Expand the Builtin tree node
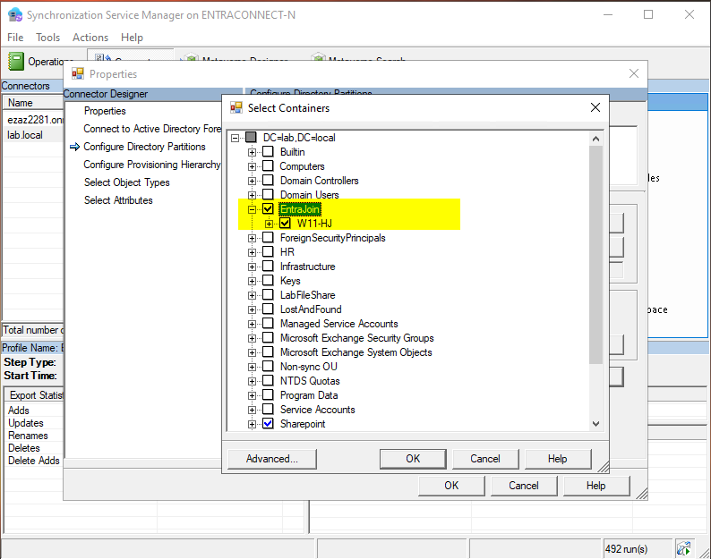Viewport: 711px width, 559px height. click(252, 152)
